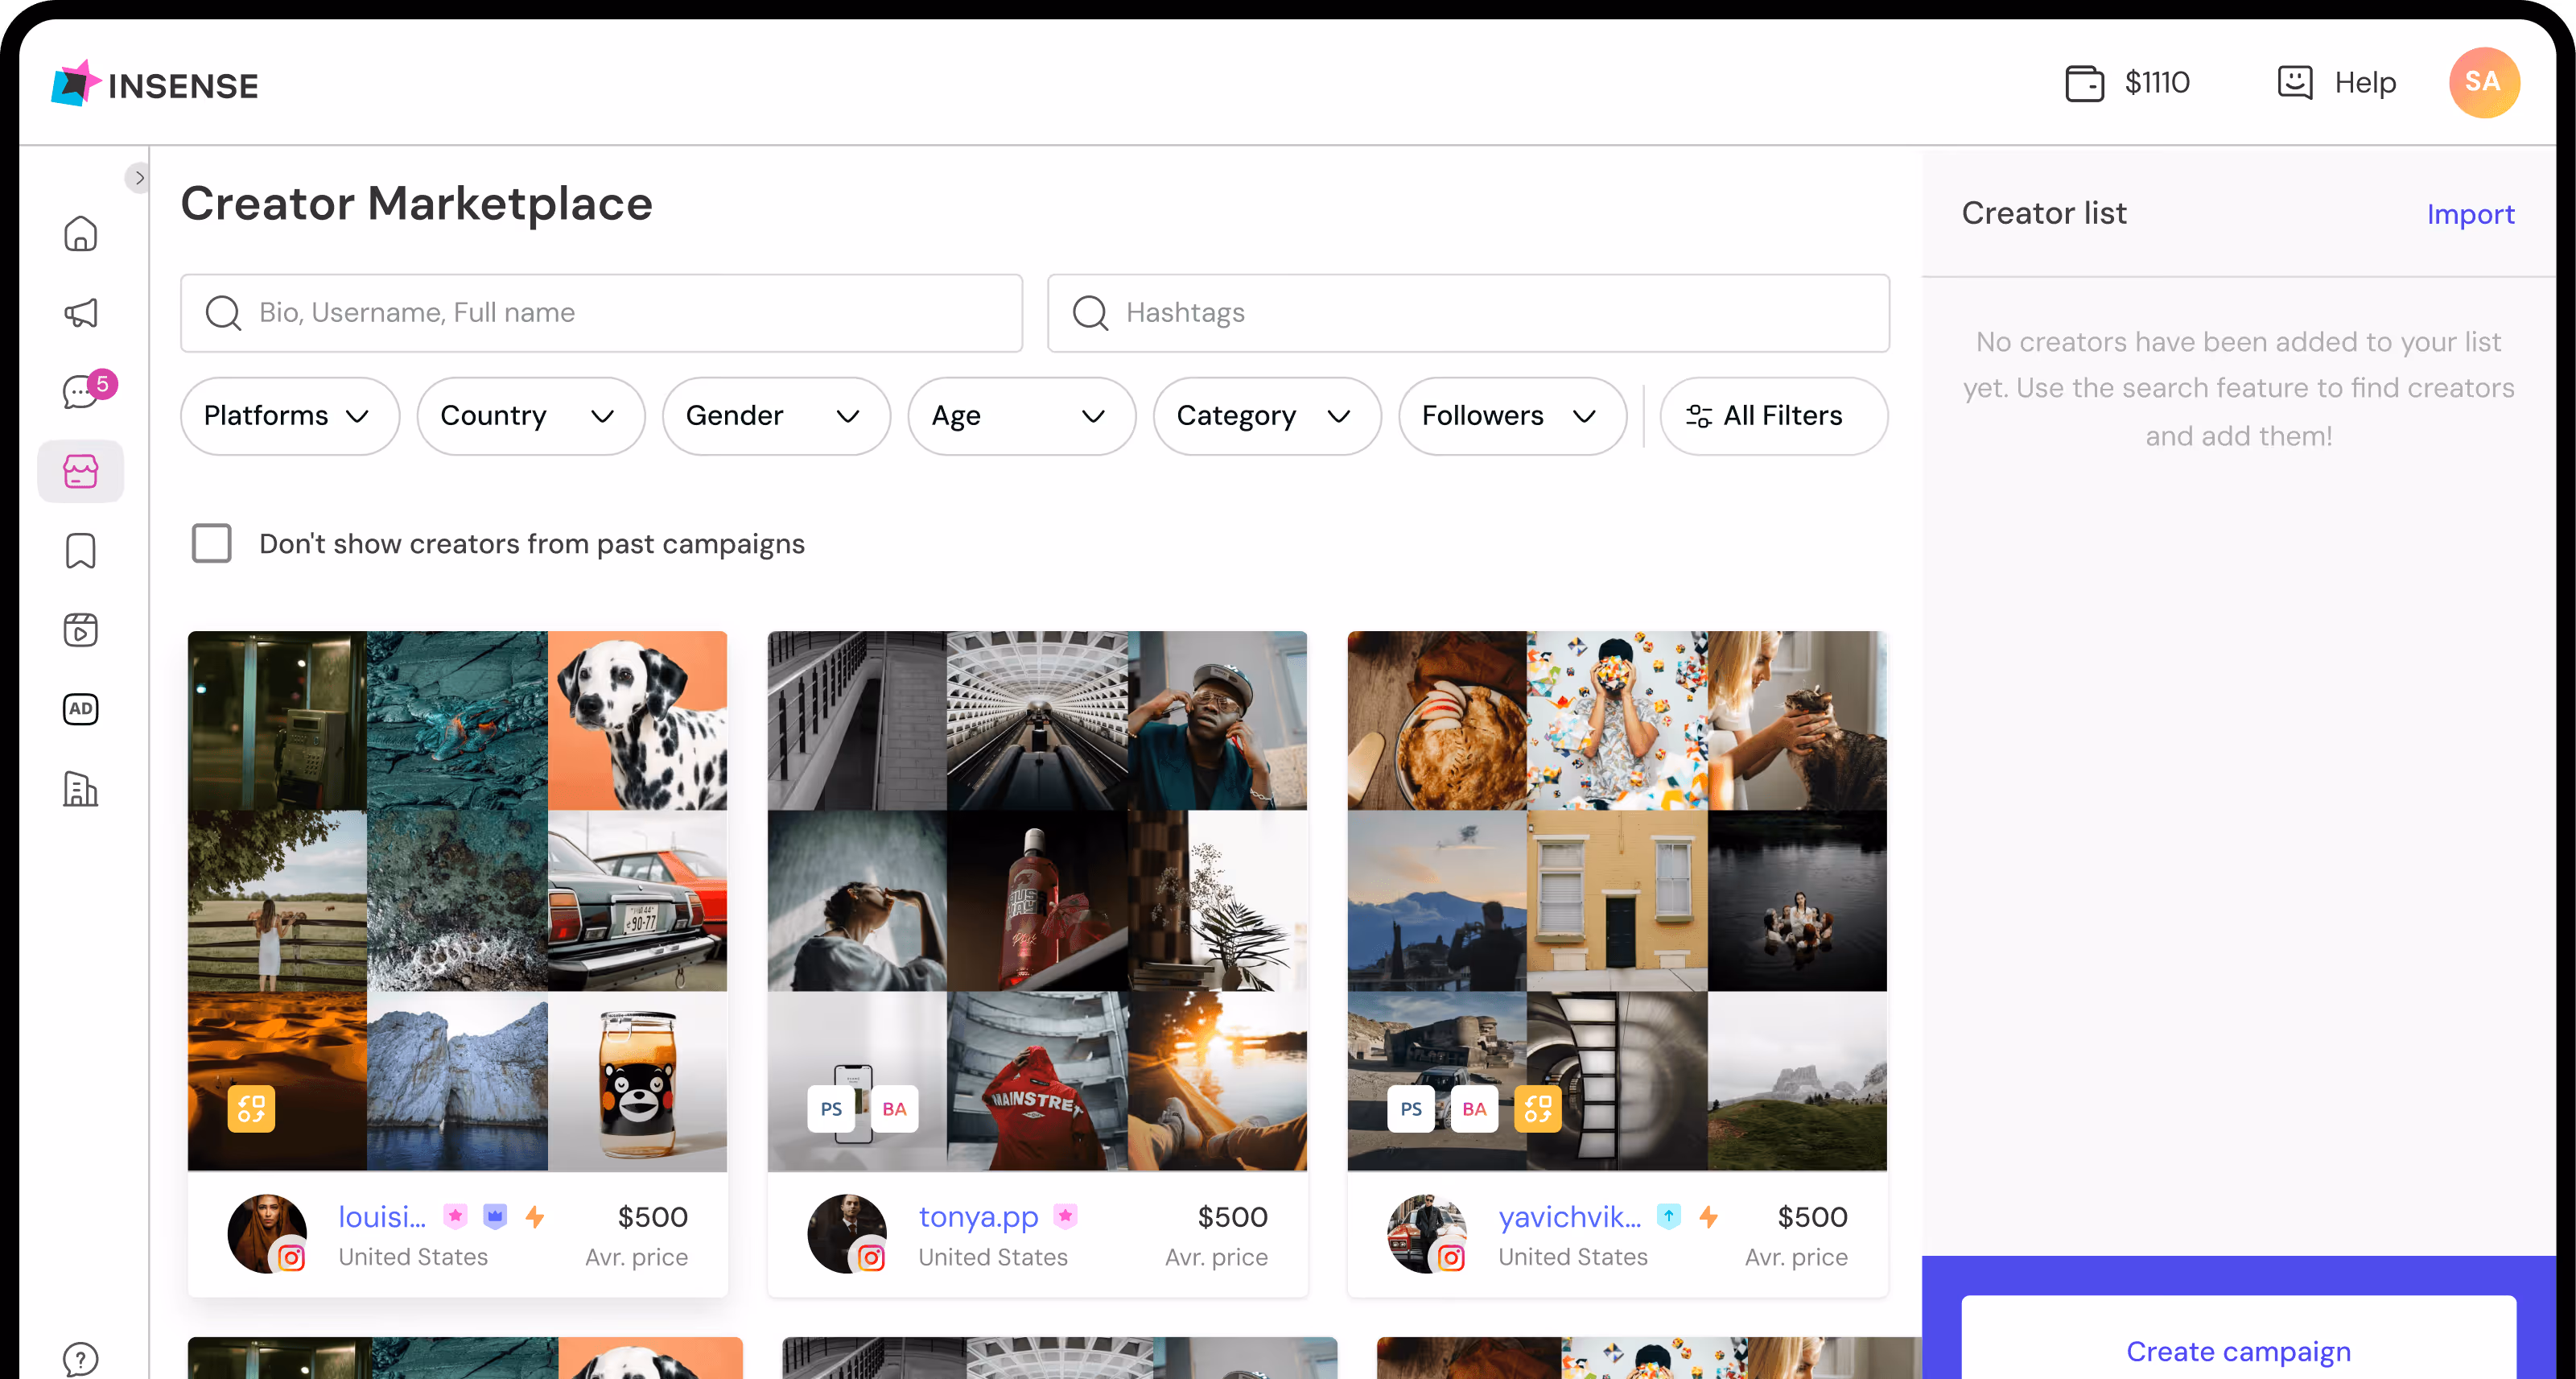Select the campaigns megaphone icon in sidebar
2576x1379 pixels.
pos(80,313)
